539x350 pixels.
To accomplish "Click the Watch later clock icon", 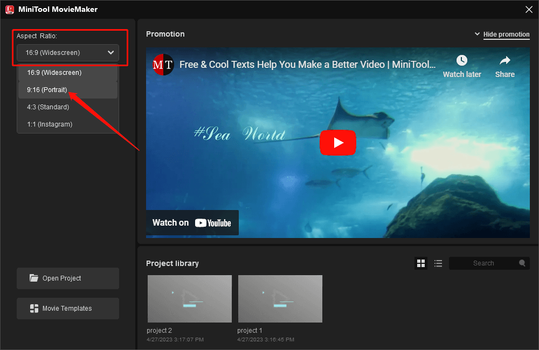I will point(462,61).
